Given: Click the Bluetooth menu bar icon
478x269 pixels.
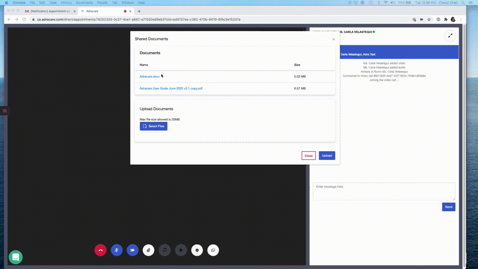Looking at the screenshot, I should [x=378, y=3].
